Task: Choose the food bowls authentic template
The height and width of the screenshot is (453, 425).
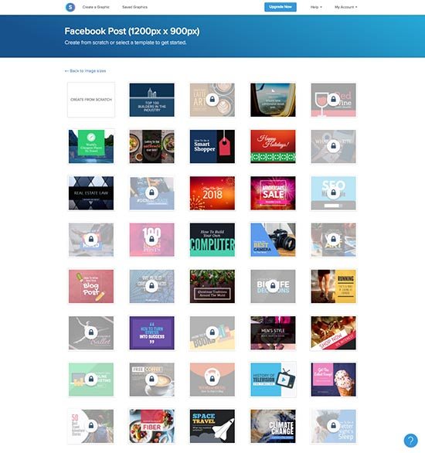Action: tap(151, 146)
